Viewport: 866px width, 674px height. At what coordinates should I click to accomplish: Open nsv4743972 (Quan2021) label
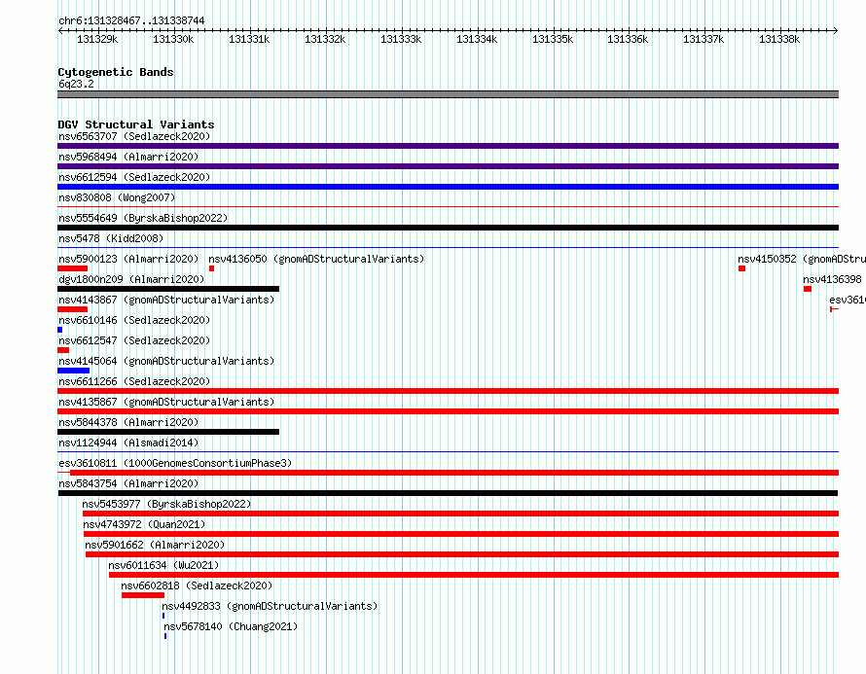(x=144, y=524)
